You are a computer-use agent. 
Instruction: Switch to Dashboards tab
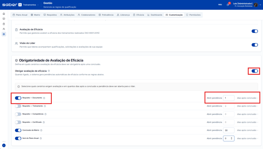(x=155, y=15)
